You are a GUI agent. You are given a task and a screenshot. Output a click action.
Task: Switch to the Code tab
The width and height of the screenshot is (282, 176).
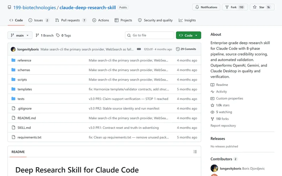16,20
